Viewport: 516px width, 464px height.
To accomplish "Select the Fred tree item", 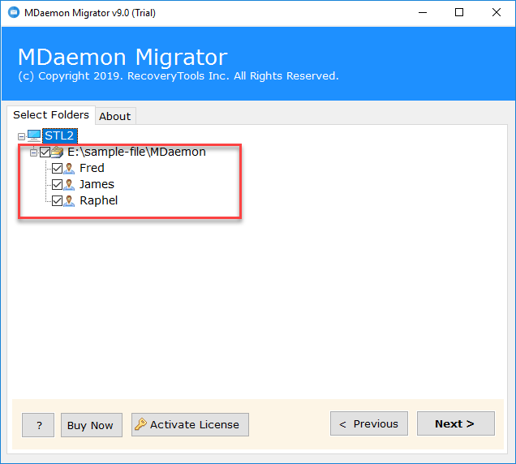I will (x=92, y=168).
